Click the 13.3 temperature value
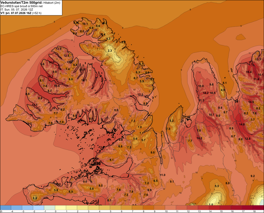 258,59
